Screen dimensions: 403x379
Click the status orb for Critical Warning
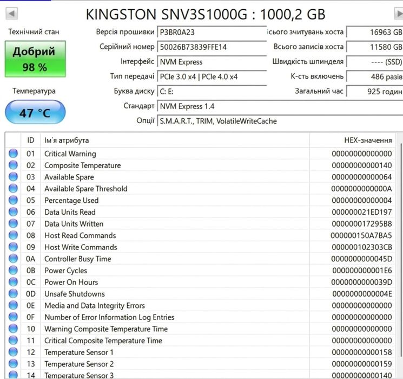[x=13, y=153]
